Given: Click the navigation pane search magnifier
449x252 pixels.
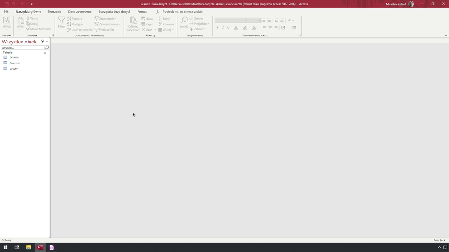Looking at the screenshot, I should coord(47,48).
